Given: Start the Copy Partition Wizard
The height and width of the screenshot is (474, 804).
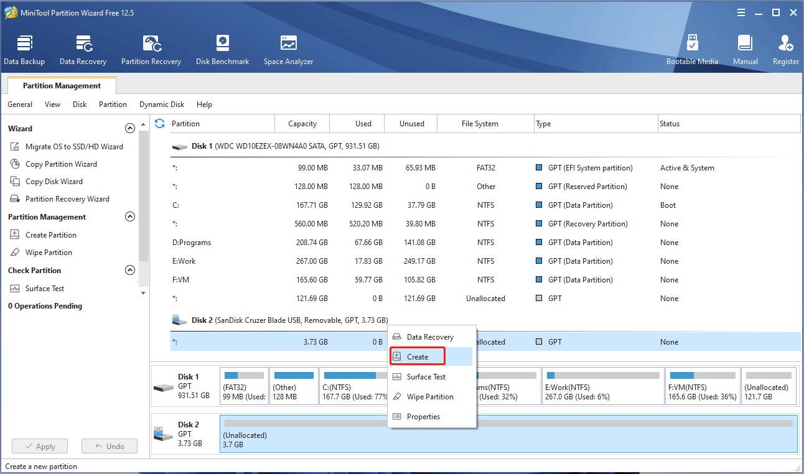Looking at the screenshot, I should tap(53, 164).
